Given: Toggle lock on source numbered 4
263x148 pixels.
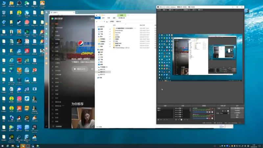Looking at the screenshot, I should point(178,114).
